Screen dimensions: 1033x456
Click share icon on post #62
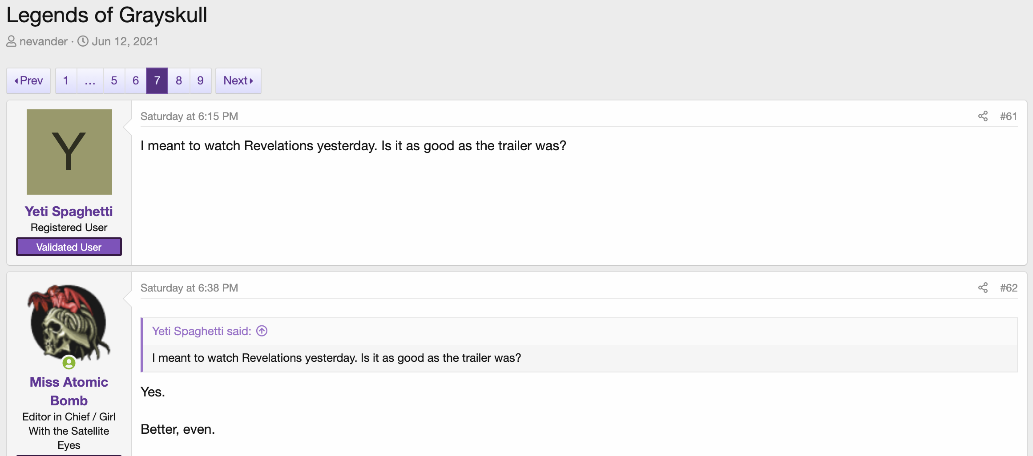coord(983,288)
